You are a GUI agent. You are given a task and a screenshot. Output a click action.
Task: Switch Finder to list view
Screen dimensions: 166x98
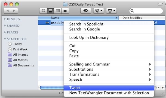[51, 11]
